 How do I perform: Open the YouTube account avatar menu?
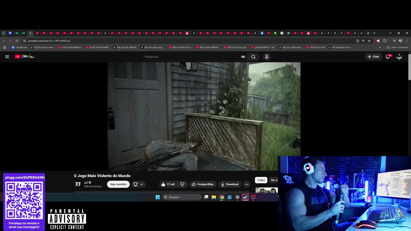399,57
